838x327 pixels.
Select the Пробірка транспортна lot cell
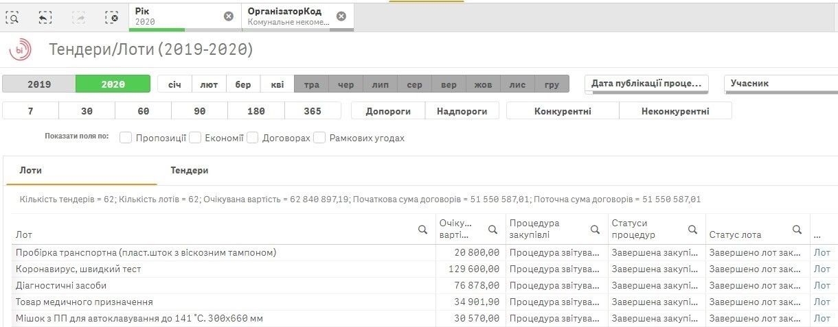pyautogui.click(x=223, y=252)
